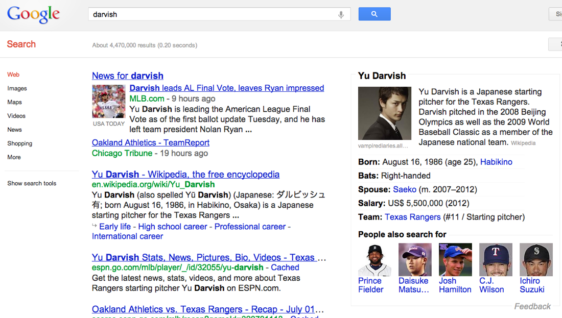Jump to High school career link
This screenshot has width=562, height=318.
click(172, 227)
